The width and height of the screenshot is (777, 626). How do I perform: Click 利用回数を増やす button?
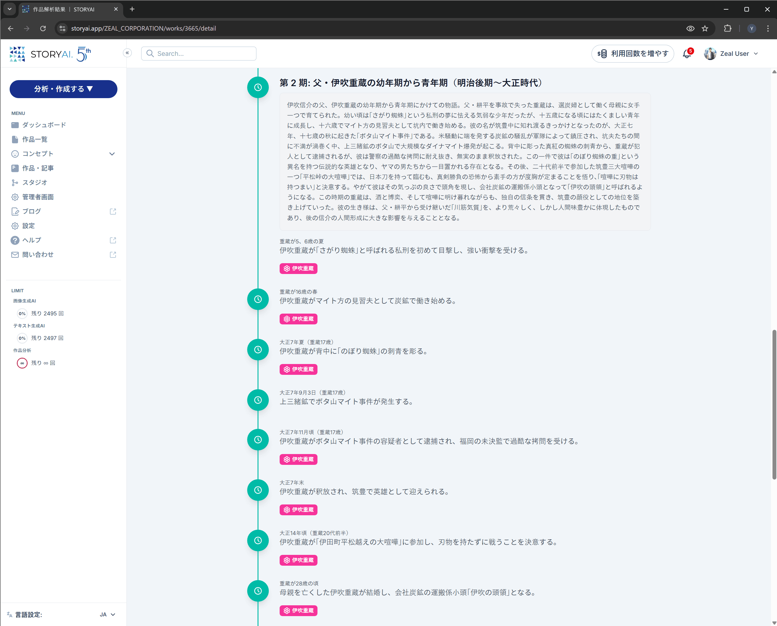633,54
